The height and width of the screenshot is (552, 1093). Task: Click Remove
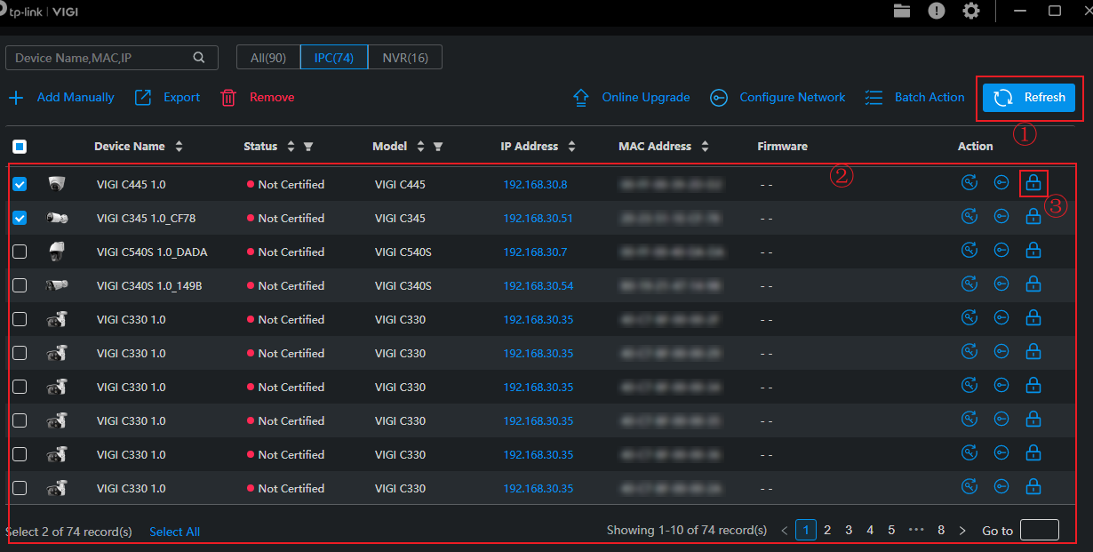coord(257,98)
